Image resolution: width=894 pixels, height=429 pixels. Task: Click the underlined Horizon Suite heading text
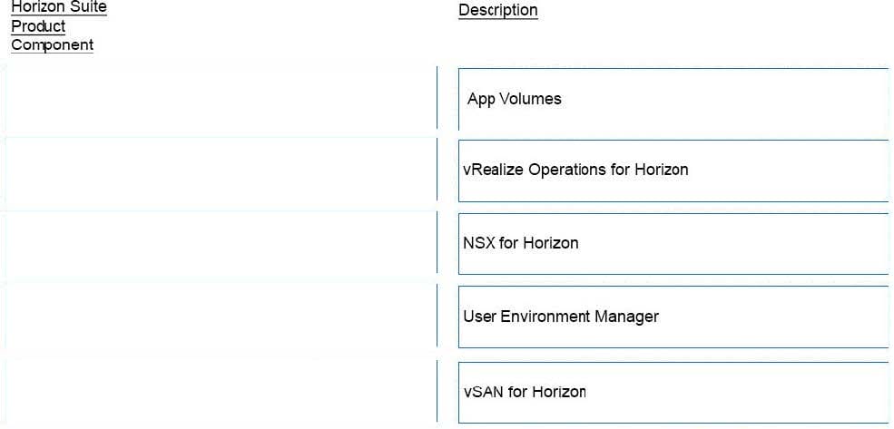[59, 8]
